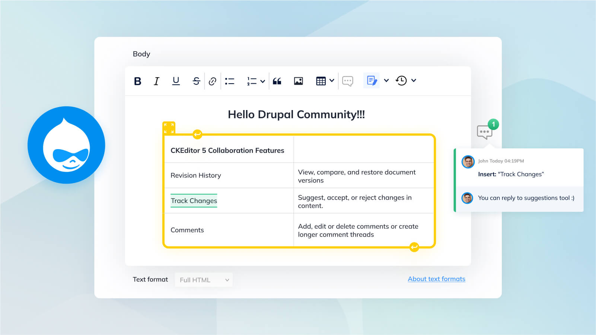
Task: Click the 'You can reply' comment
Action: [x=526, y=198]
